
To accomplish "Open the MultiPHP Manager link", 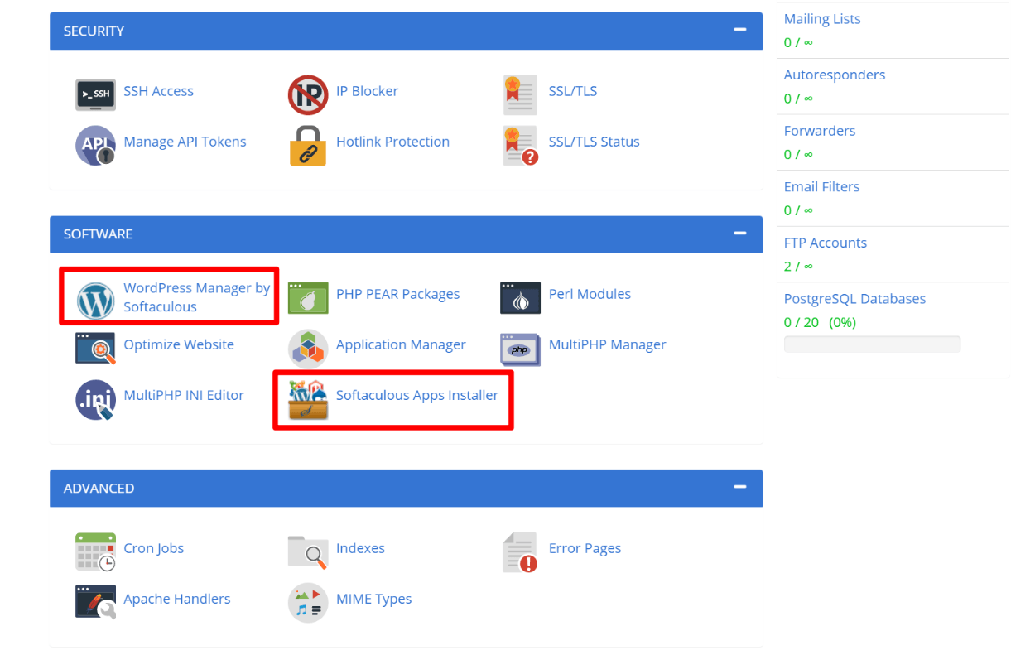I will 608,344.
